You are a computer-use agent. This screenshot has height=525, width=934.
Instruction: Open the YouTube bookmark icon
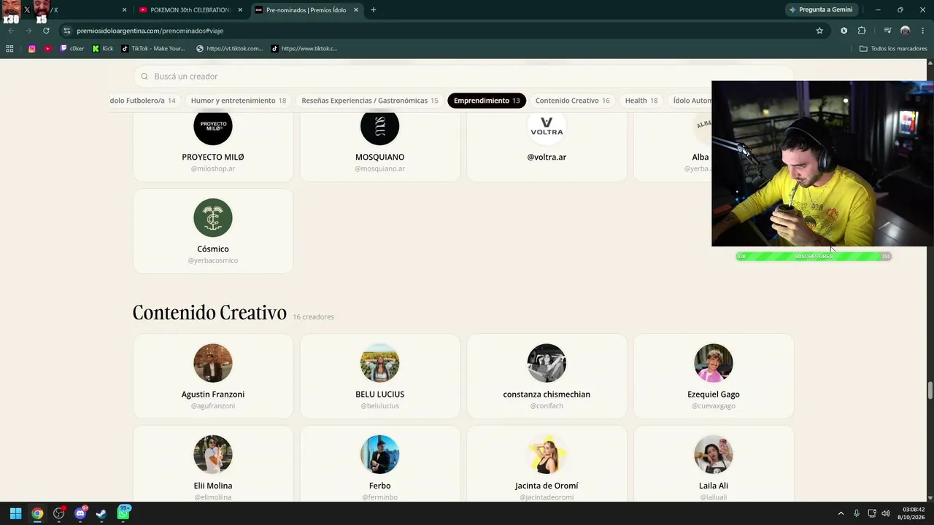point(47,49)
